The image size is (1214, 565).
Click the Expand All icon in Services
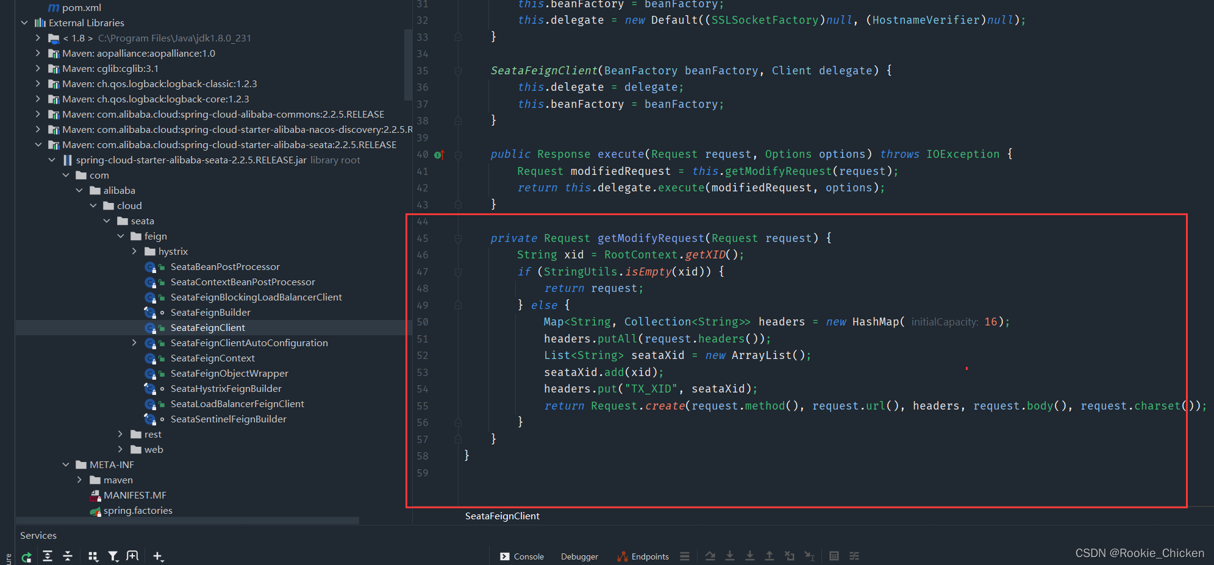point(48,556)
